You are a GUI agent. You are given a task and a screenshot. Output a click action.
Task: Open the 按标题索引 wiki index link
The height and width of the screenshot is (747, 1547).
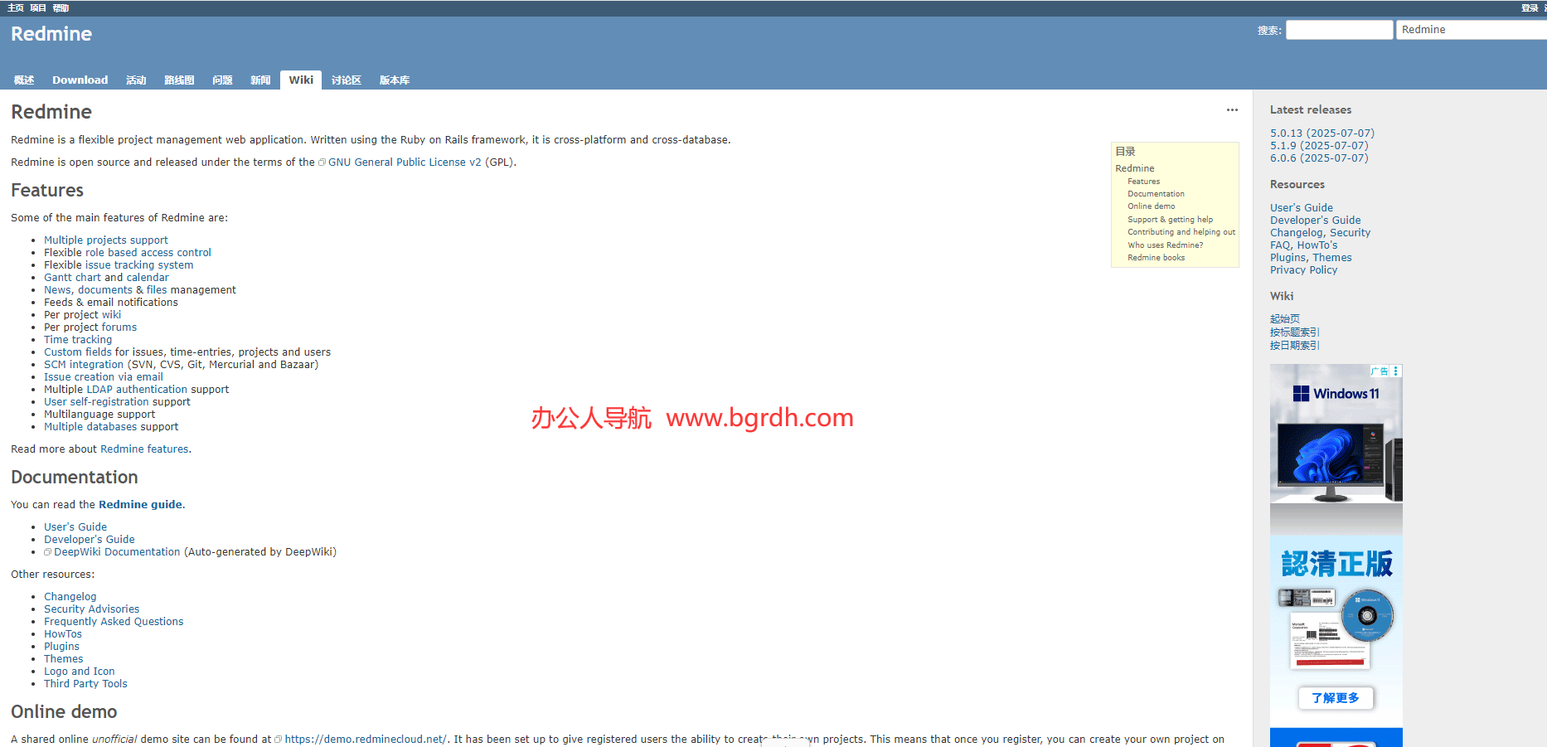[1293, 332]
